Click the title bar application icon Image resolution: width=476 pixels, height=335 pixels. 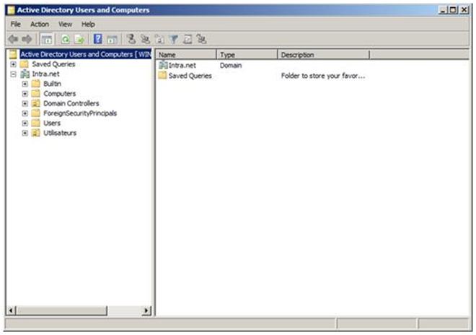click(x=11, y=10)
